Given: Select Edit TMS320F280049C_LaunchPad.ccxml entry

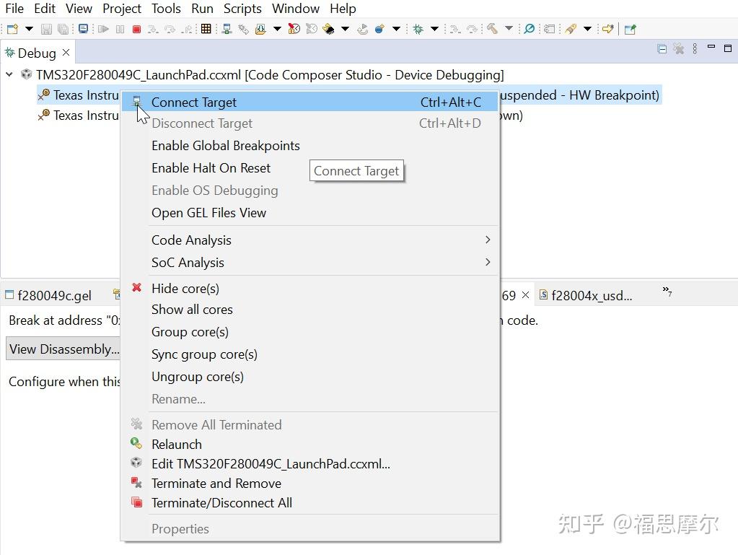Looking at the screenshot, I should coord(269,463).
